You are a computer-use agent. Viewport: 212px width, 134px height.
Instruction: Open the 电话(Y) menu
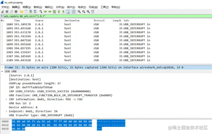pos(82,7)
